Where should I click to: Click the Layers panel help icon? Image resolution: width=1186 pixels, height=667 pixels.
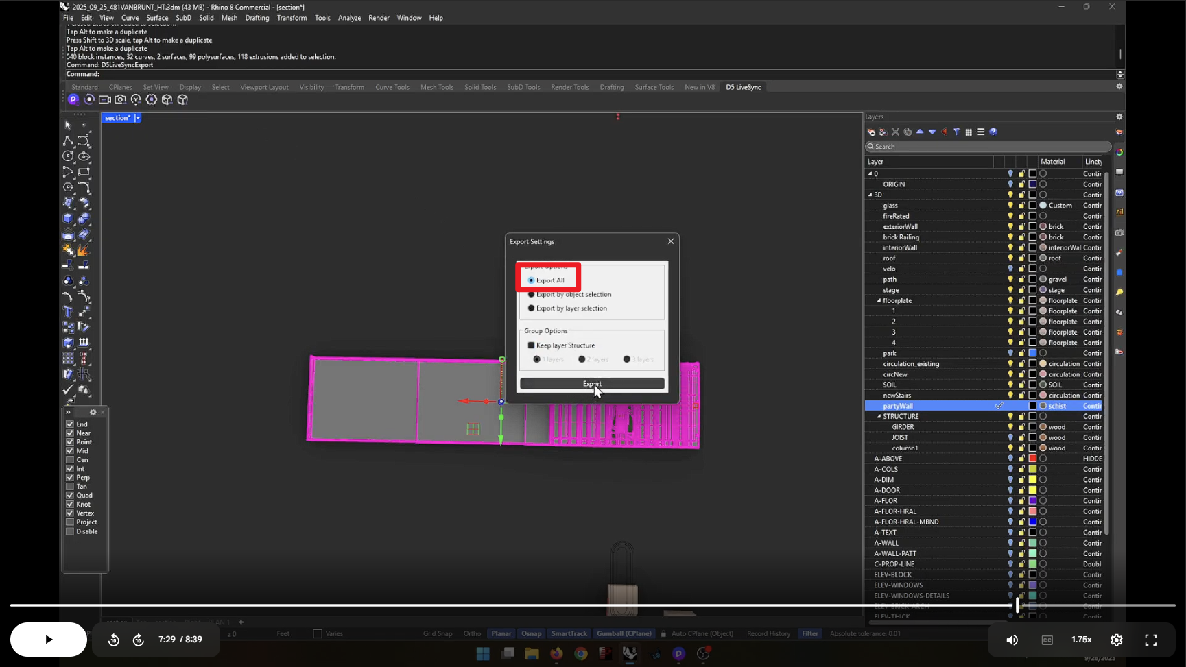(993, 132)
